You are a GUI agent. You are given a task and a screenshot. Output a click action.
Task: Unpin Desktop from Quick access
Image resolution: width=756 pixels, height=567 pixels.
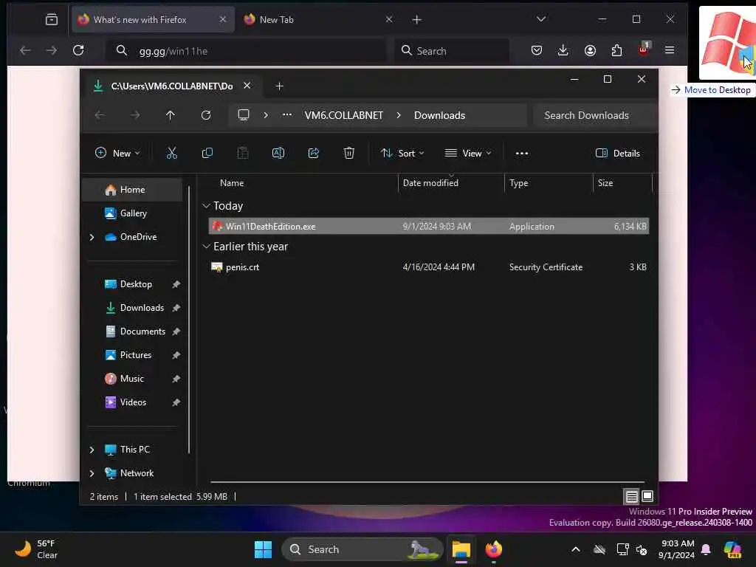(176, 284)
